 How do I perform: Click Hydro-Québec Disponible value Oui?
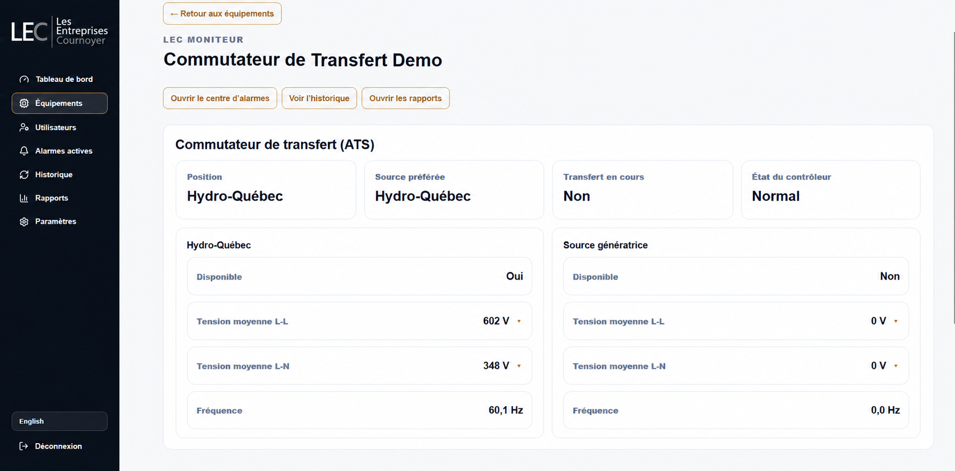click(514, 276)
